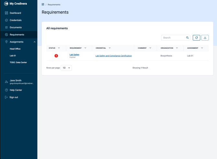Click the search magnifier icon
The image size is (217, 159).
(188, 38)
